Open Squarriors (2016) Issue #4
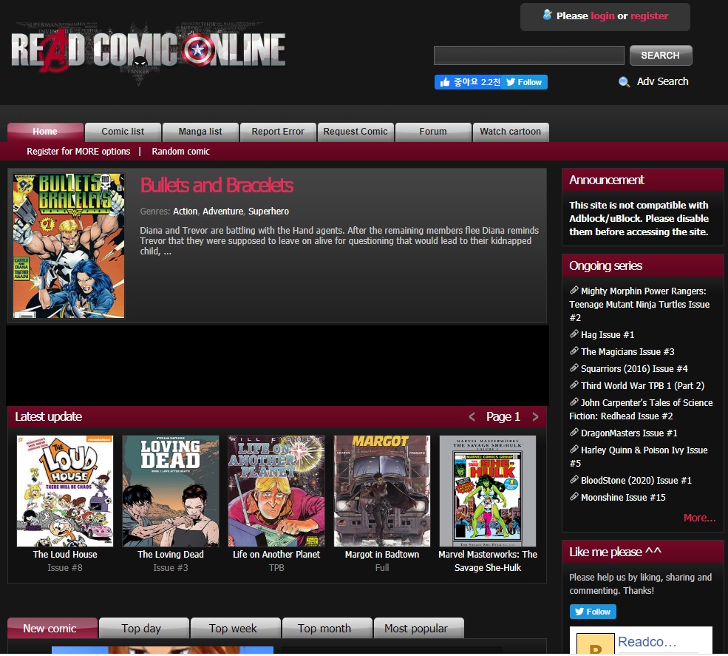 634,369
